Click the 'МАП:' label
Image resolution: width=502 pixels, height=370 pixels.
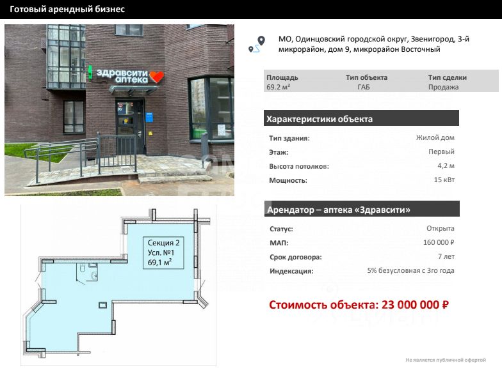279,243
